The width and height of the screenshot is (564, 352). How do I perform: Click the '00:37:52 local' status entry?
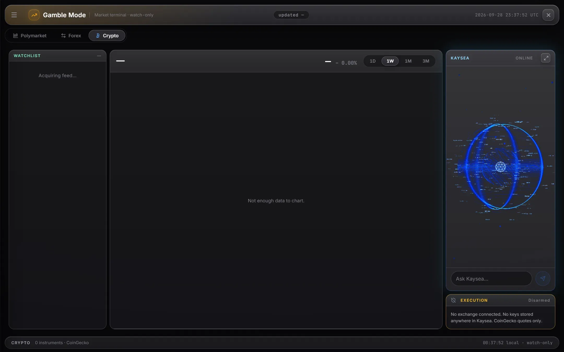point(501,343)
